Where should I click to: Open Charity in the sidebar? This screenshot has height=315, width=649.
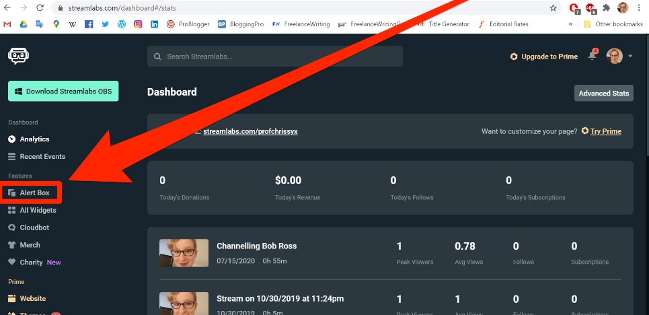34,262
